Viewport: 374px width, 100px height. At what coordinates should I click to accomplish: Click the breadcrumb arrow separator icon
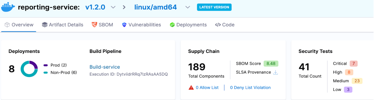point(124,7)
